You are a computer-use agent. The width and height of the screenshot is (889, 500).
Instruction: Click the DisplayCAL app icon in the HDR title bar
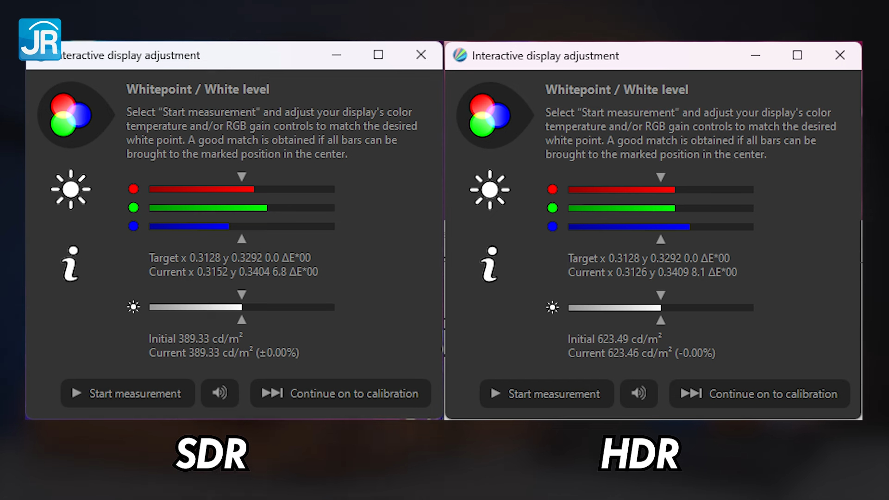click(460, 55)
